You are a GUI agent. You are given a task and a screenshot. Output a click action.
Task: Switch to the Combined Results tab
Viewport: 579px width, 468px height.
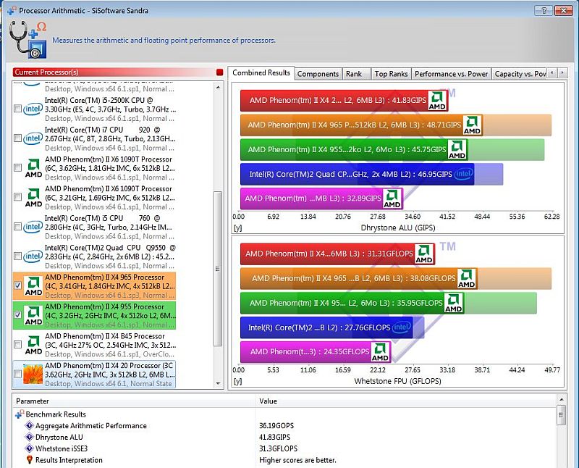[261, 73]
